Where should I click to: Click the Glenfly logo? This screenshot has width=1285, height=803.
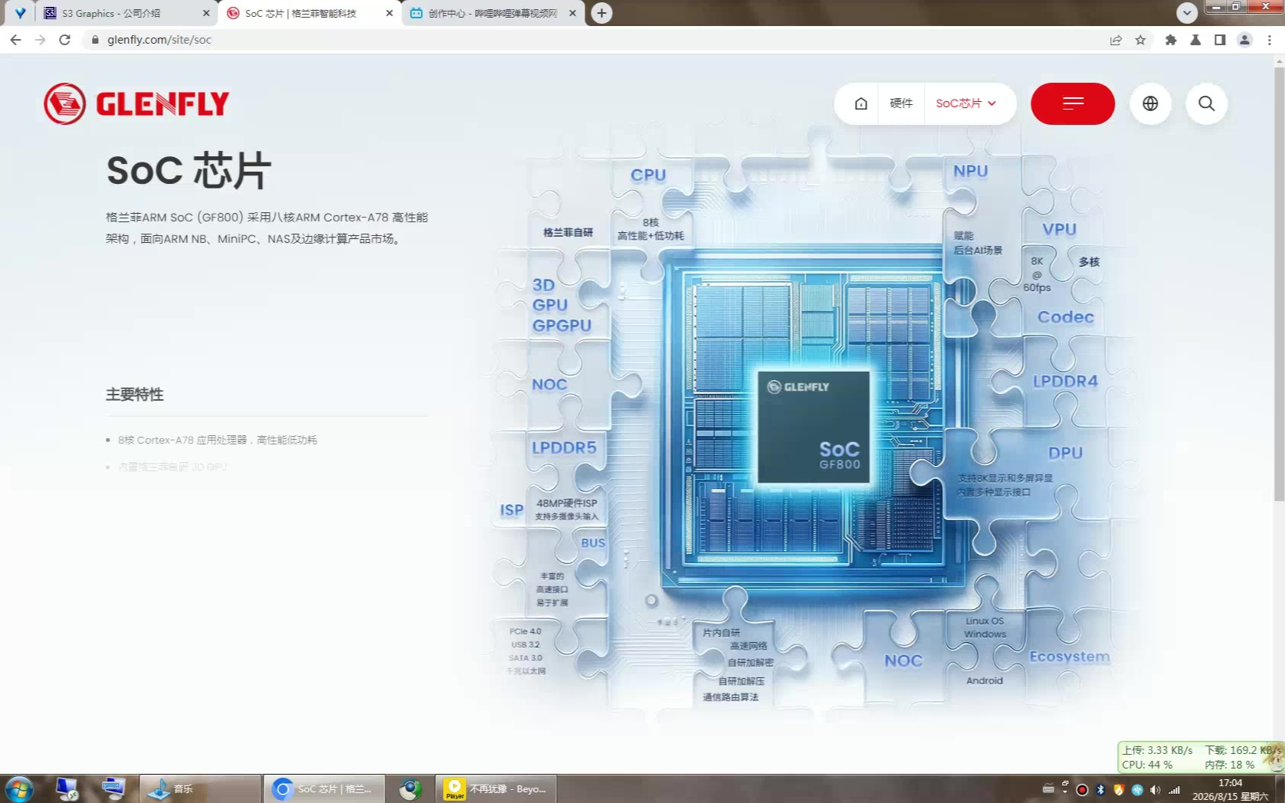point(136,103)
